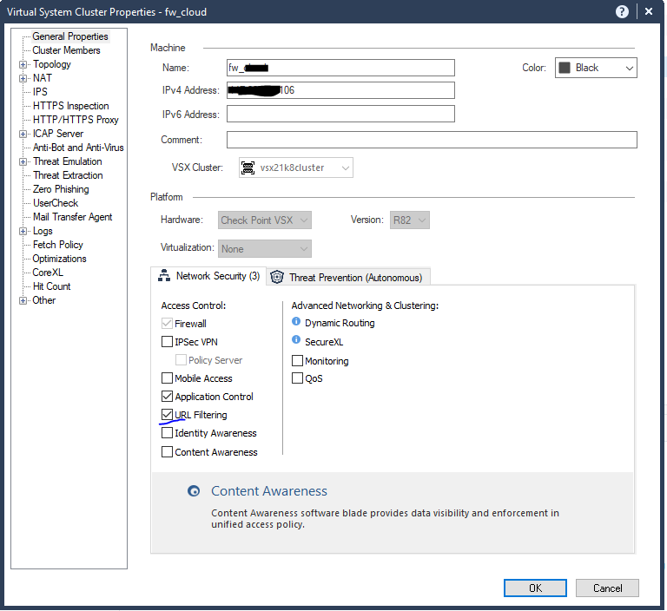Open the Color dropdown showing Black
The width and height of the screenshot is (667, 611).
point(596,68)
